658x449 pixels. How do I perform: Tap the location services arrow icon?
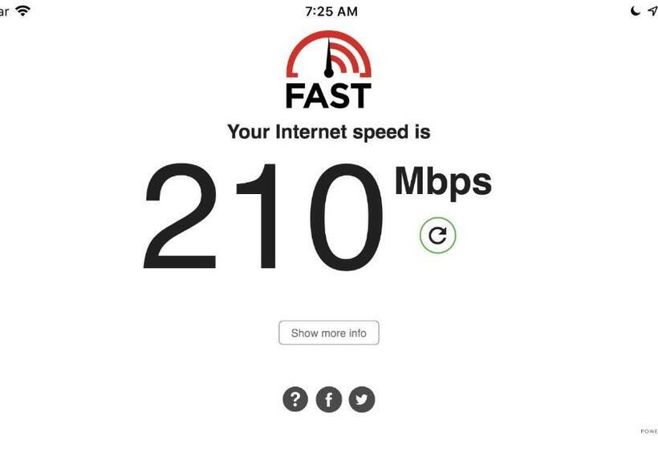click(x=653, y=11)
